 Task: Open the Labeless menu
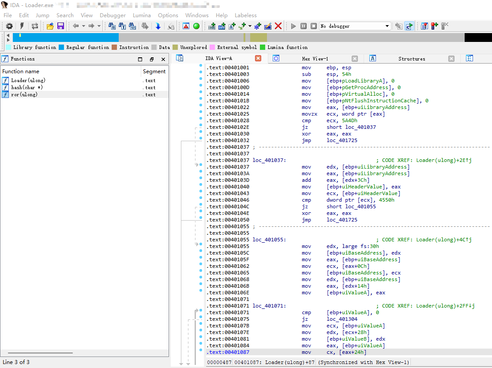[x=246, y=15]
